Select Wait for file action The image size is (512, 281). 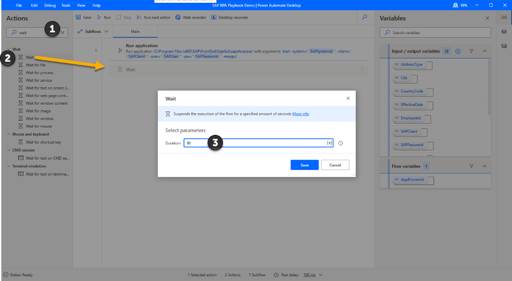click(35, 65)
